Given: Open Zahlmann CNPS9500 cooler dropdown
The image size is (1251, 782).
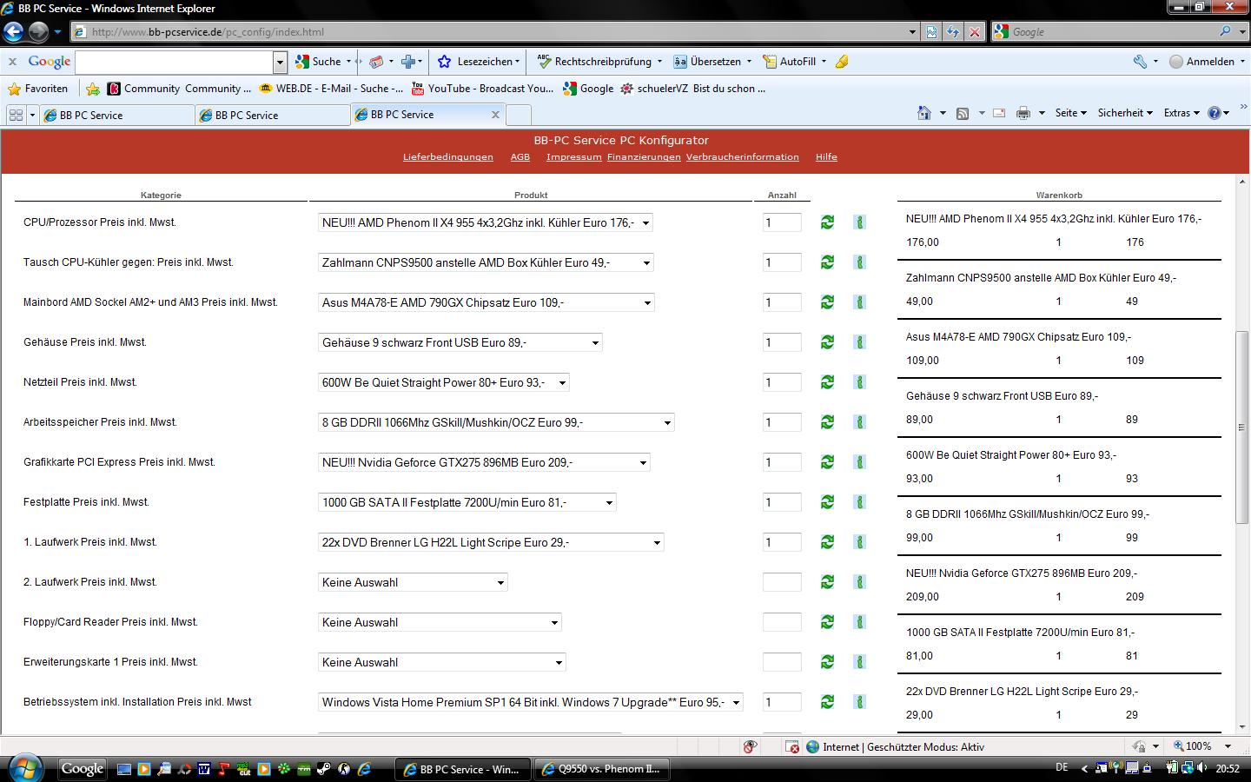Looking at the screenshot, I should (486, 262).
